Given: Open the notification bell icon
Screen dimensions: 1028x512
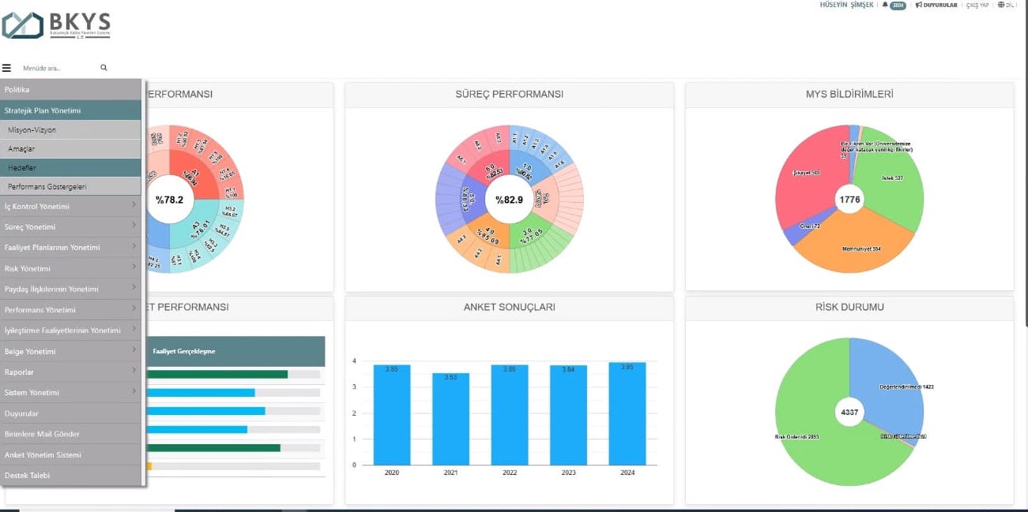Looking at the screenshot, I should coord(885,5).
